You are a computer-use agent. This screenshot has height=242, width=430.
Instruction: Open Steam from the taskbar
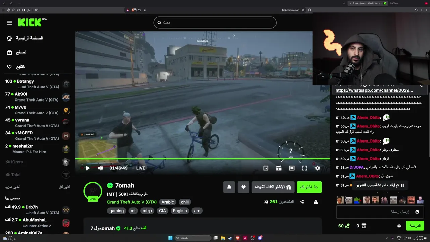tap(230, 238)
